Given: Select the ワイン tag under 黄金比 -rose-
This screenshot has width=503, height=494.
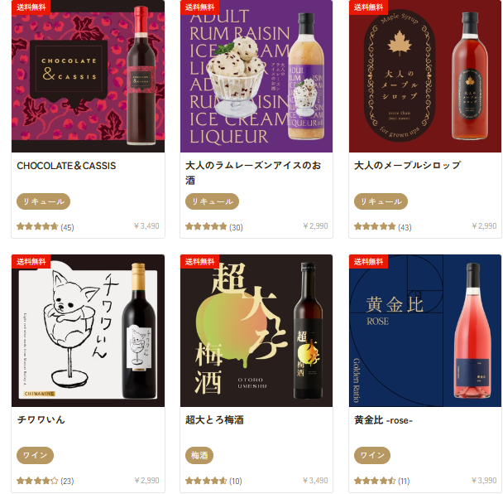Looking at the screenshot, I should tap(372, 455).
